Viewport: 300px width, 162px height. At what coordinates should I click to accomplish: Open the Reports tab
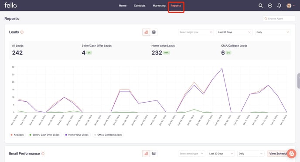[176, 6]
